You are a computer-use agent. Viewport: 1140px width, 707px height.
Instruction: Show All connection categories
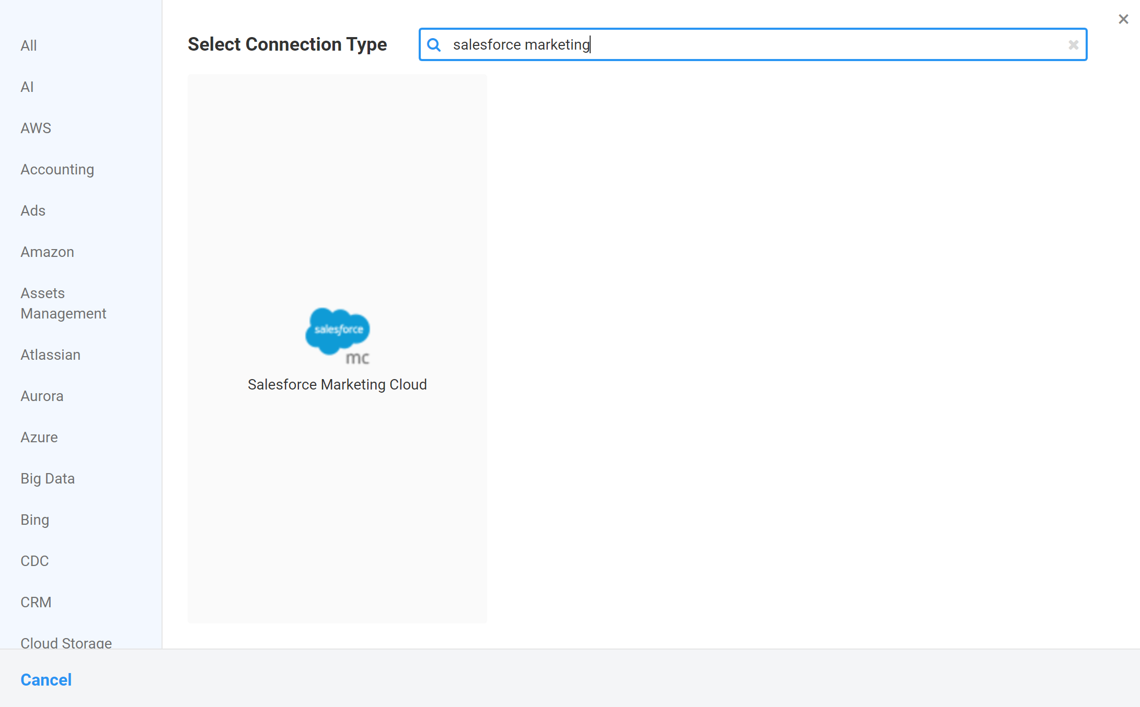(x=29, y=45)
